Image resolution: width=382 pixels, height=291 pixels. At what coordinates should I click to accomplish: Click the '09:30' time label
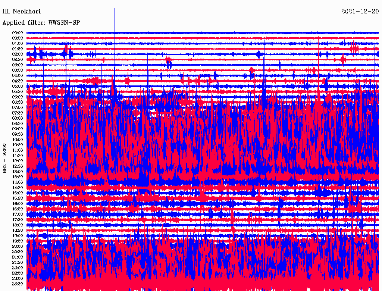[x=18, y=135]
